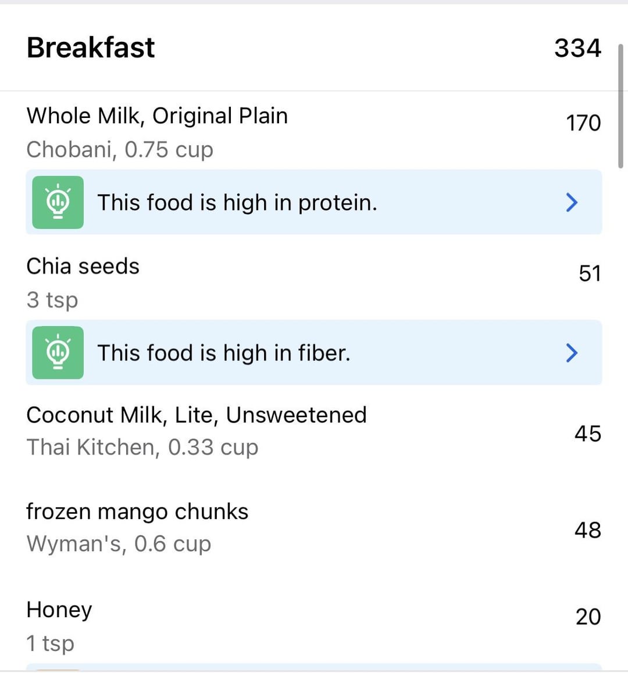Tap the Chobani, 0.75 cup serving text
The width and height of the screenshot is (628, 673).
120,150
